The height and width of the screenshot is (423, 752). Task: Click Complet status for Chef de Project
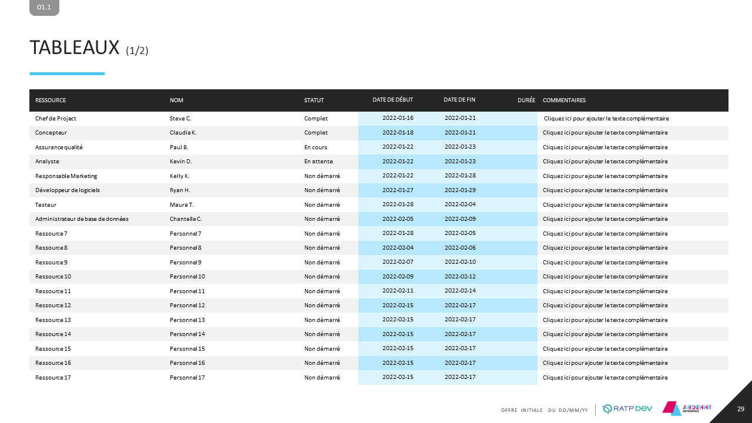316,119
